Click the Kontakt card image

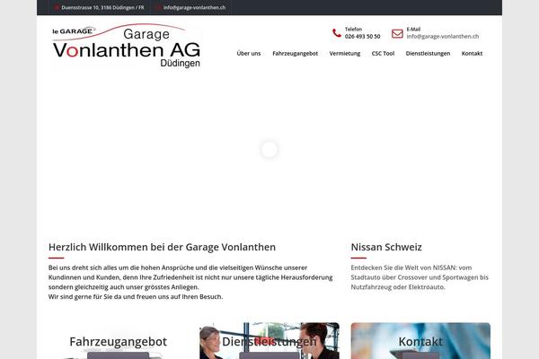(420, 341)
